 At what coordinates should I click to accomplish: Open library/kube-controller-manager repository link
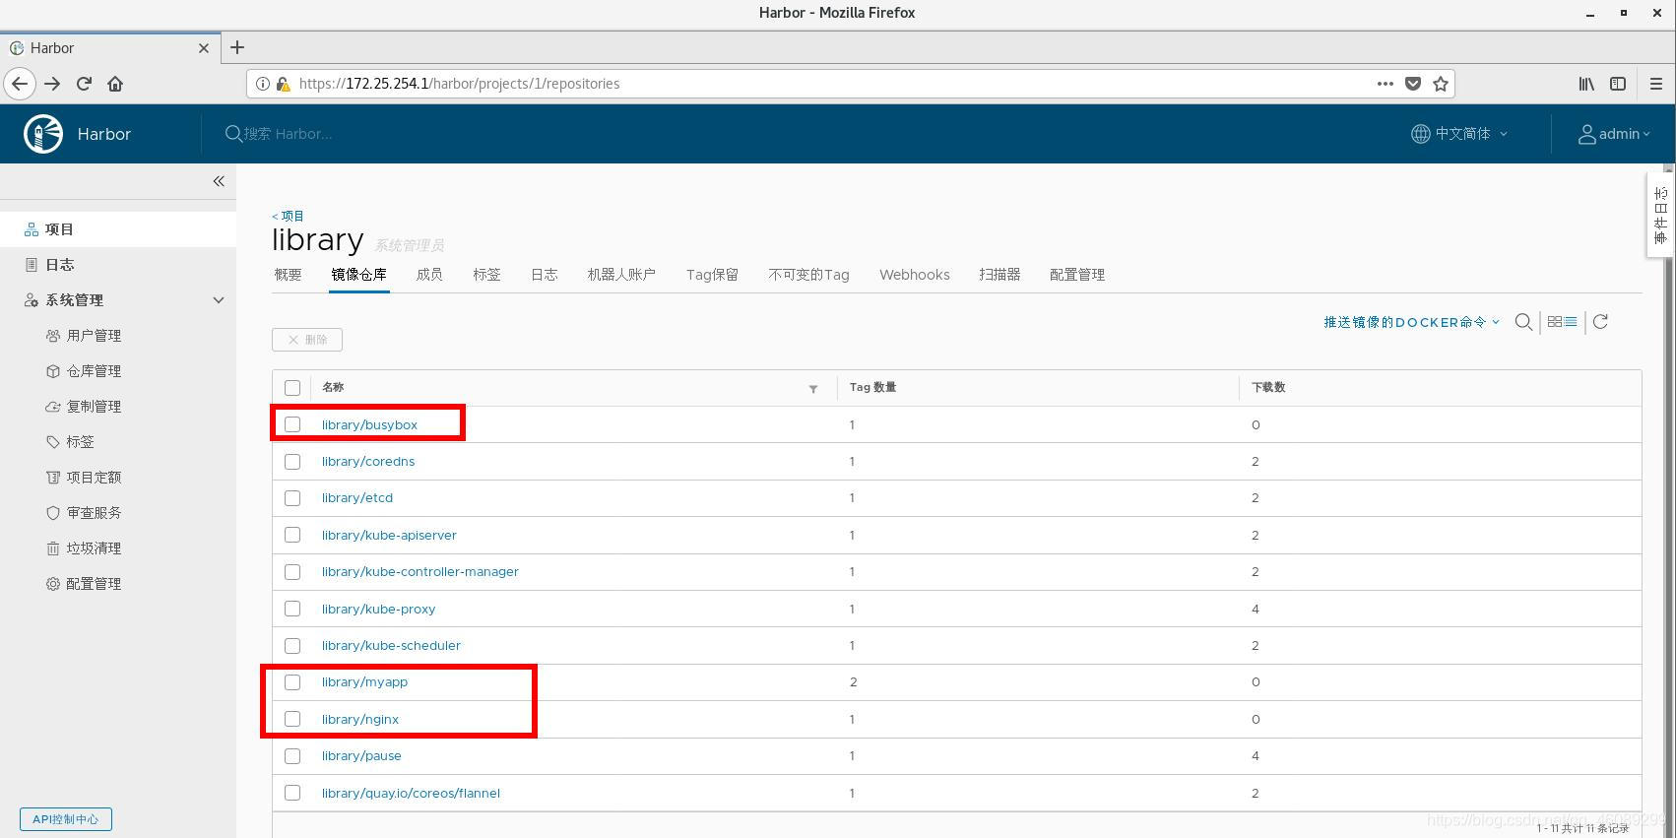pos(420,572)
